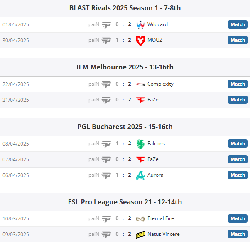Click the MOUZ red heart logo
This screenshot has height=242, width=250.
[x=140, y=41]
